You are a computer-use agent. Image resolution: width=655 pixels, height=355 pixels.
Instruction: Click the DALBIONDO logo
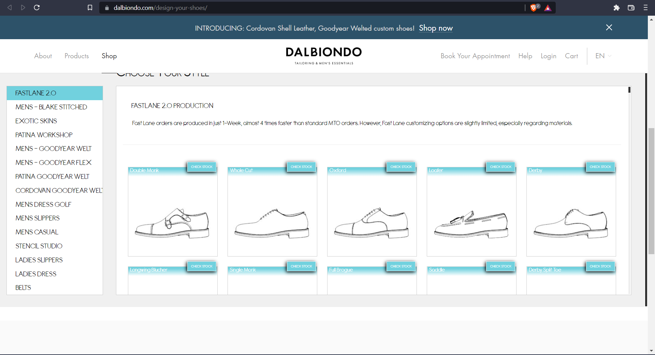click(x=324, y=56)
